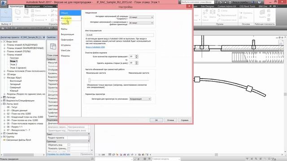This screenshot has width=287, height=161.
Task: Click the Семейства node icon in browser
Action: [x=4, y=133]
